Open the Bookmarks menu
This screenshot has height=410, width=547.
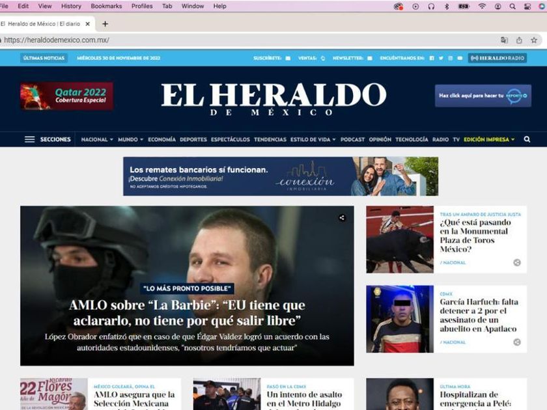106,7
